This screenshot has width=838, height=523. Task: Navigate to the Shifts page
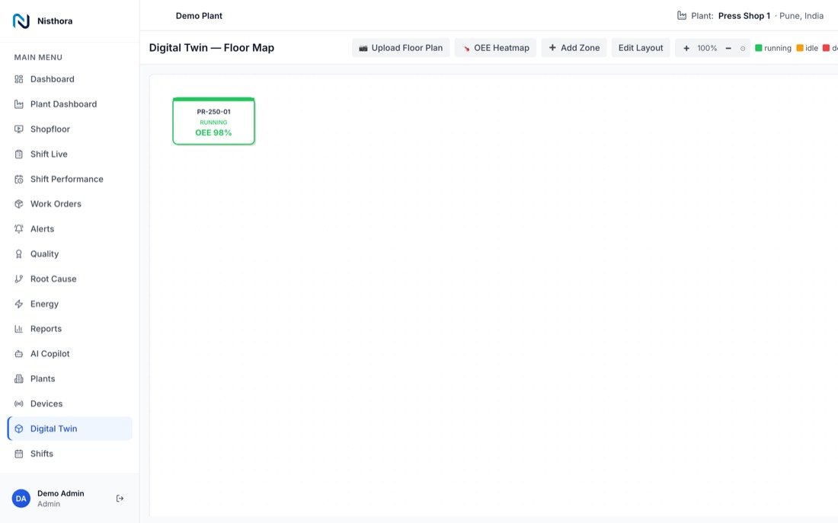[69, 454]
